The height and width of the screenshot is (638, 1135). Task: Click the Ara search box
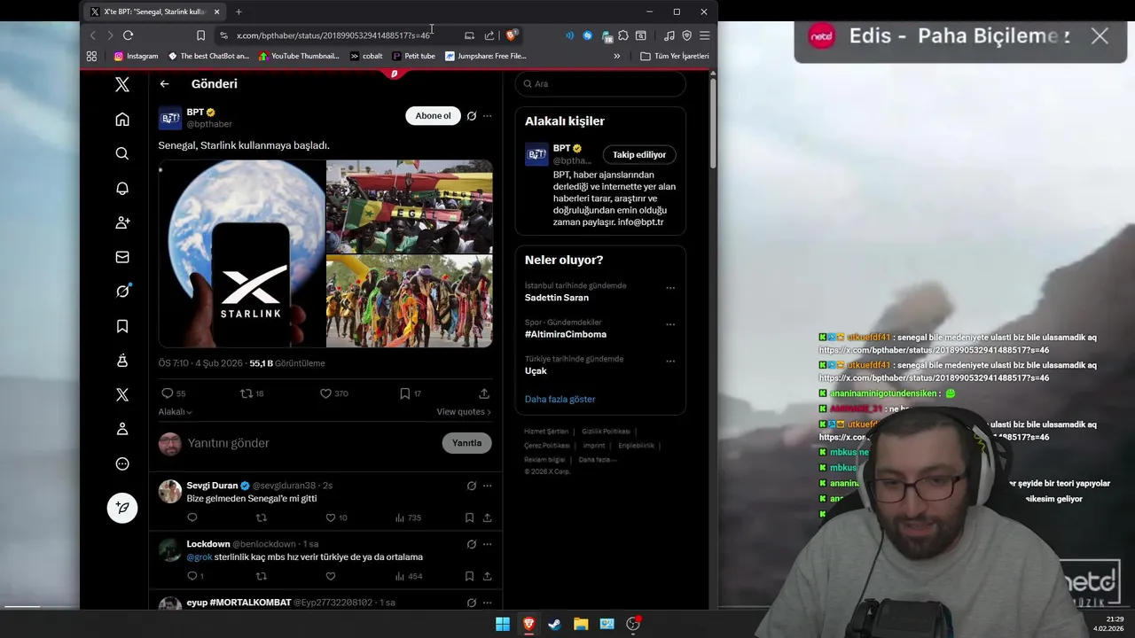[x=600, y=83]
